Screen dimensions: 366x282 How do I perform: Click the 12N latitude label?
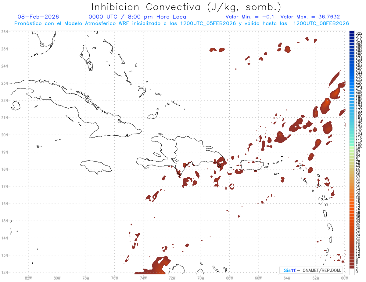pyautogui.click(x=5, y=272)
